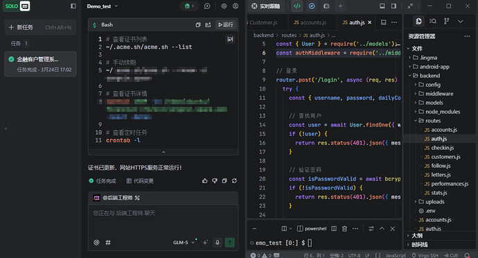Screen dimensions: 478x258
Task: Click the 新任务 new task button
Action: tap(40, 28)
